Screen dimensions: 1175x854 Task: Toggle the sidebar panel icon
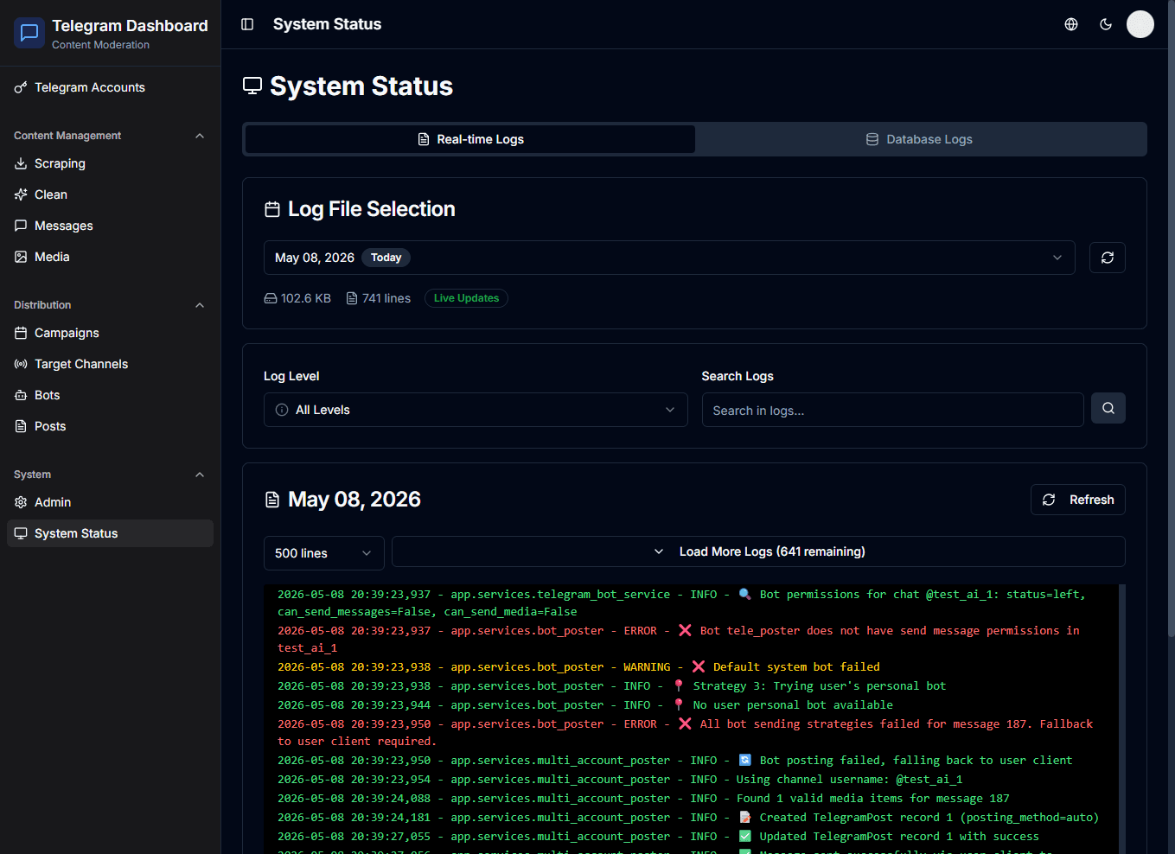(x=247, y=24)
